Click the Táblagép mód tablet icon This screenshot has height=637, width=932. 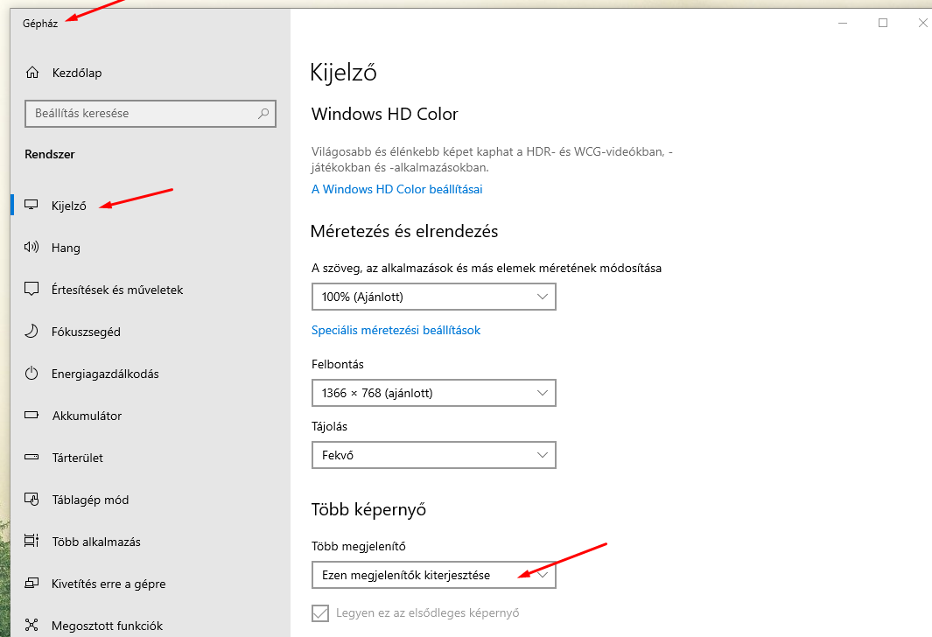(32, 500)
